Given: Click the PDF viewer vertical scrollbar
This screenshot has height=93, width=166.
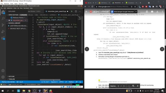Looking at the screenshot, I should pyautogui.click(x=165, y=42).
